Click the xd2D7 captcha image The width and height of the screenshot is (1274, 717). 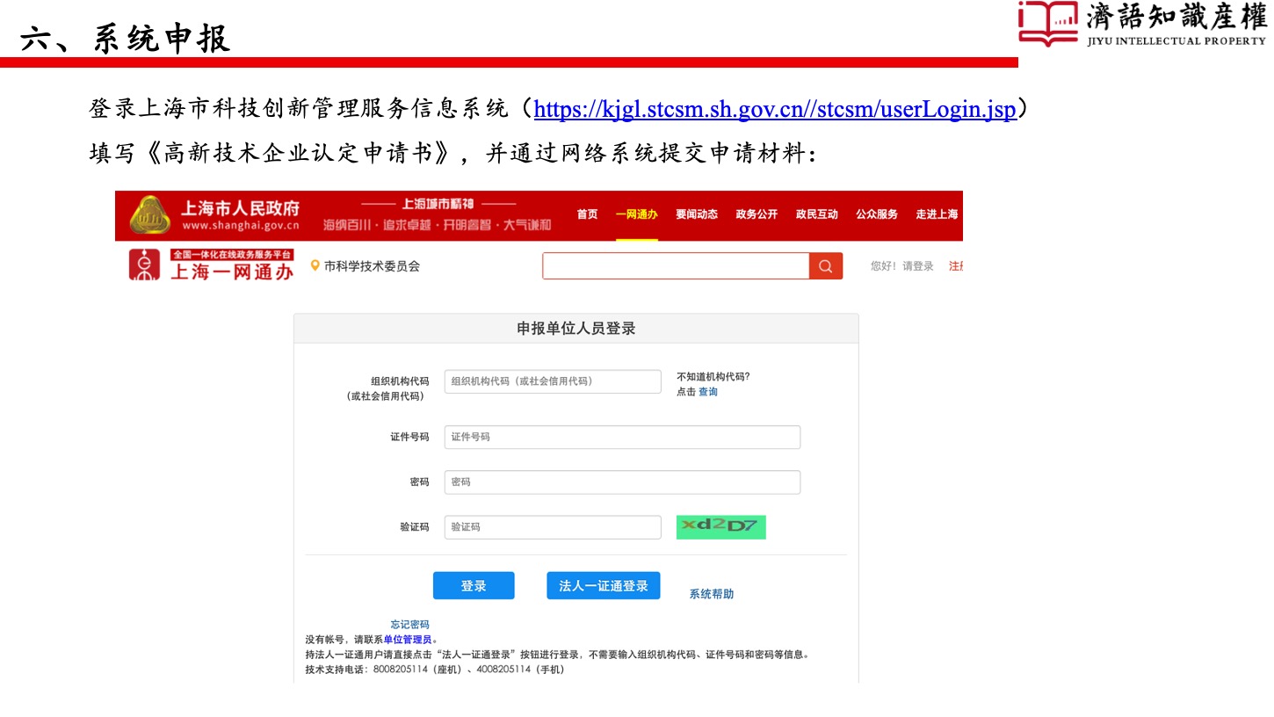click(720, 526)
